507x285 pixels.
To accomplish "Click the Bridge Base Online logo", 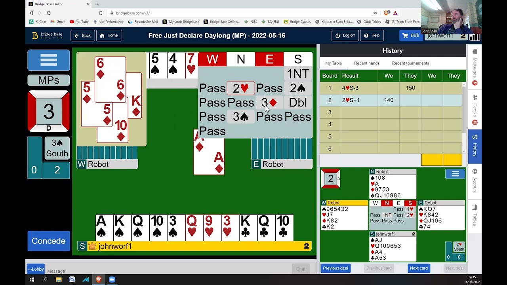I will click(47, 36).
